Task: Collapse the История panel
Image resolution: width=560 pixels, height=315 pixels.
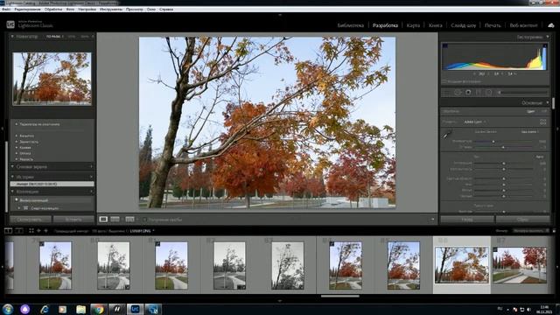Action: (12, 177)
